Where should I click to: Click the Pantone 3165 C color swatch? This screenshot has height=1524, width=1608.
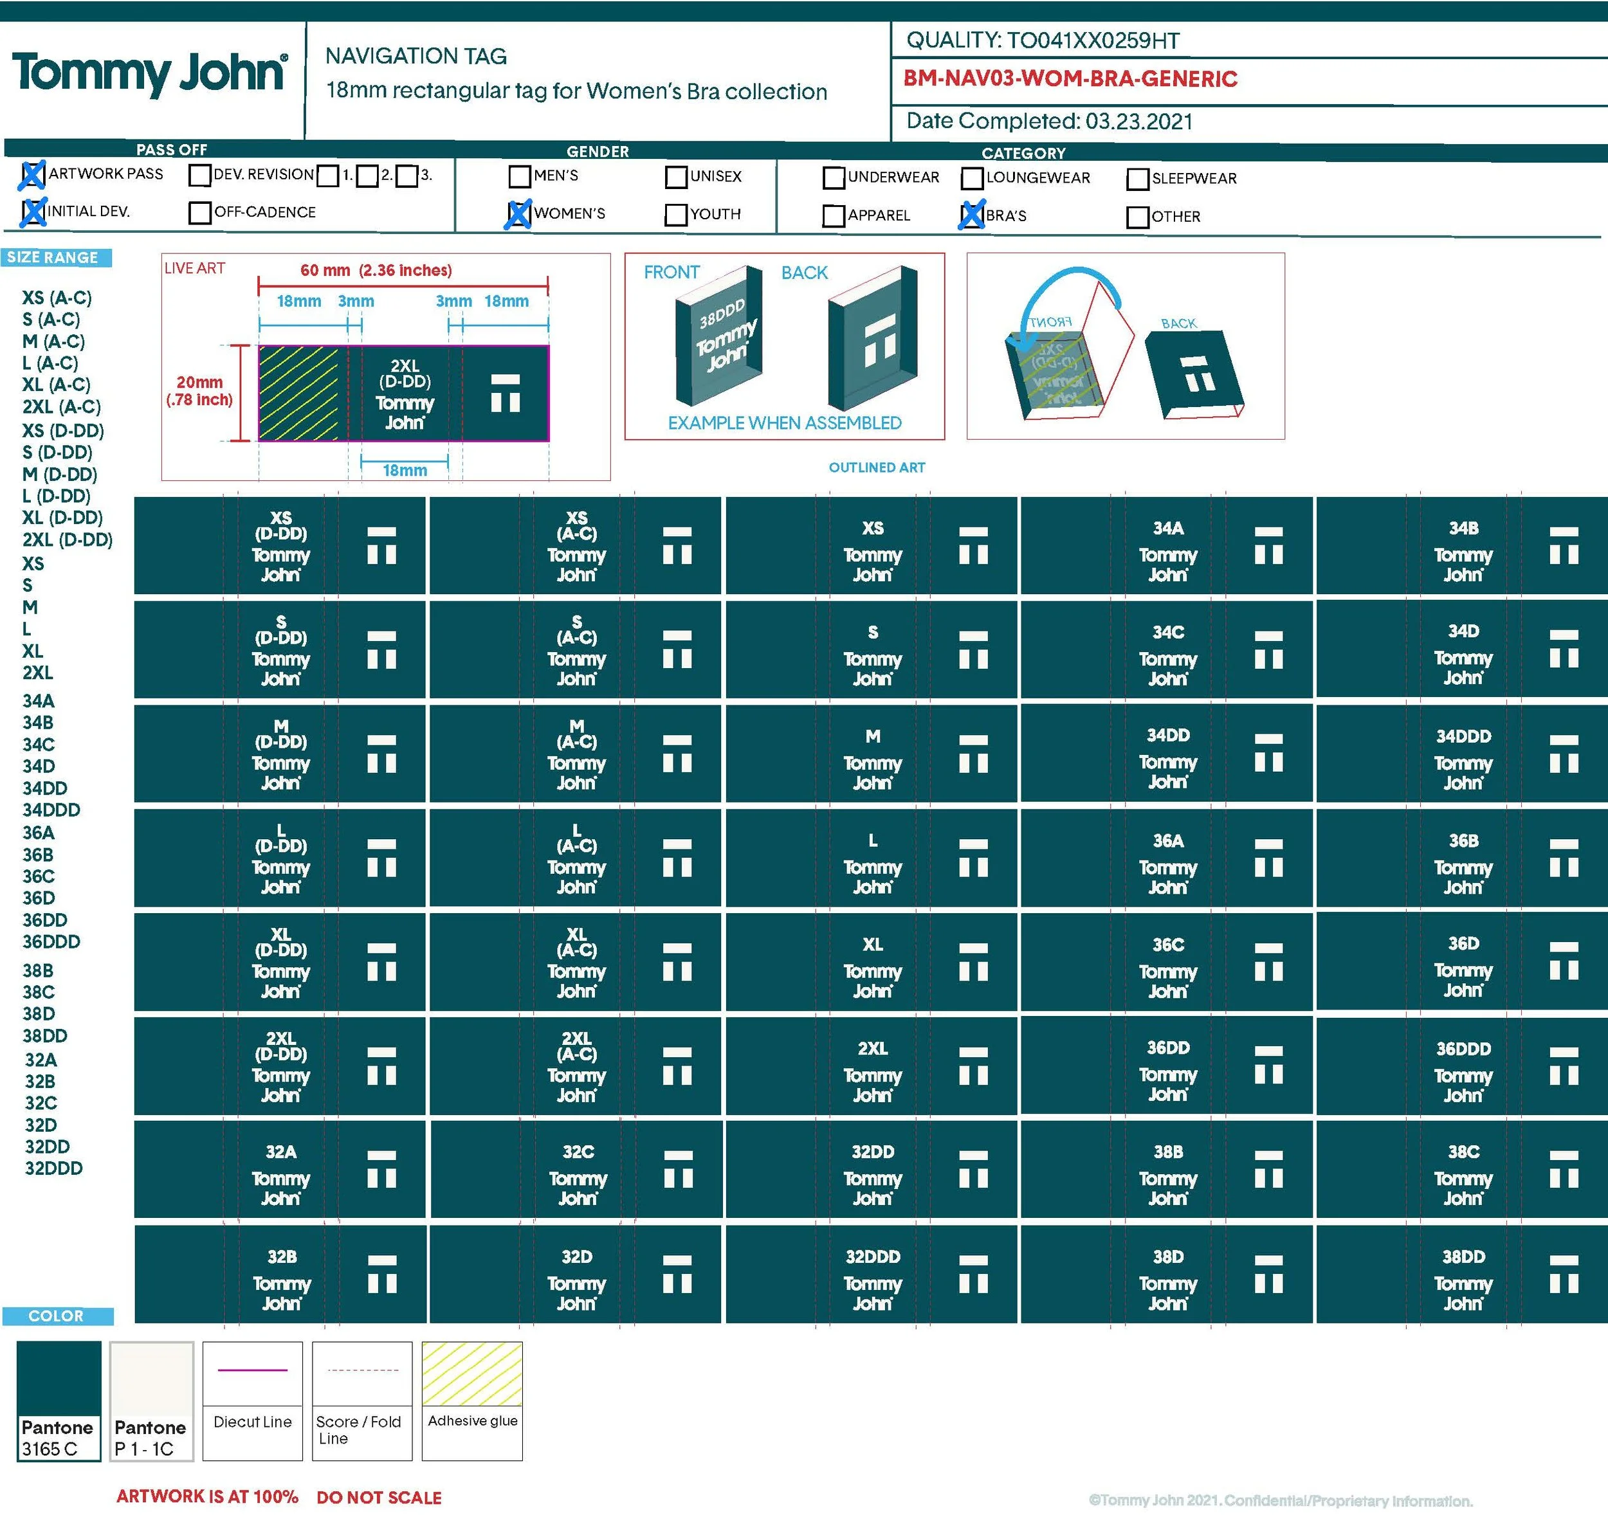59,1401
